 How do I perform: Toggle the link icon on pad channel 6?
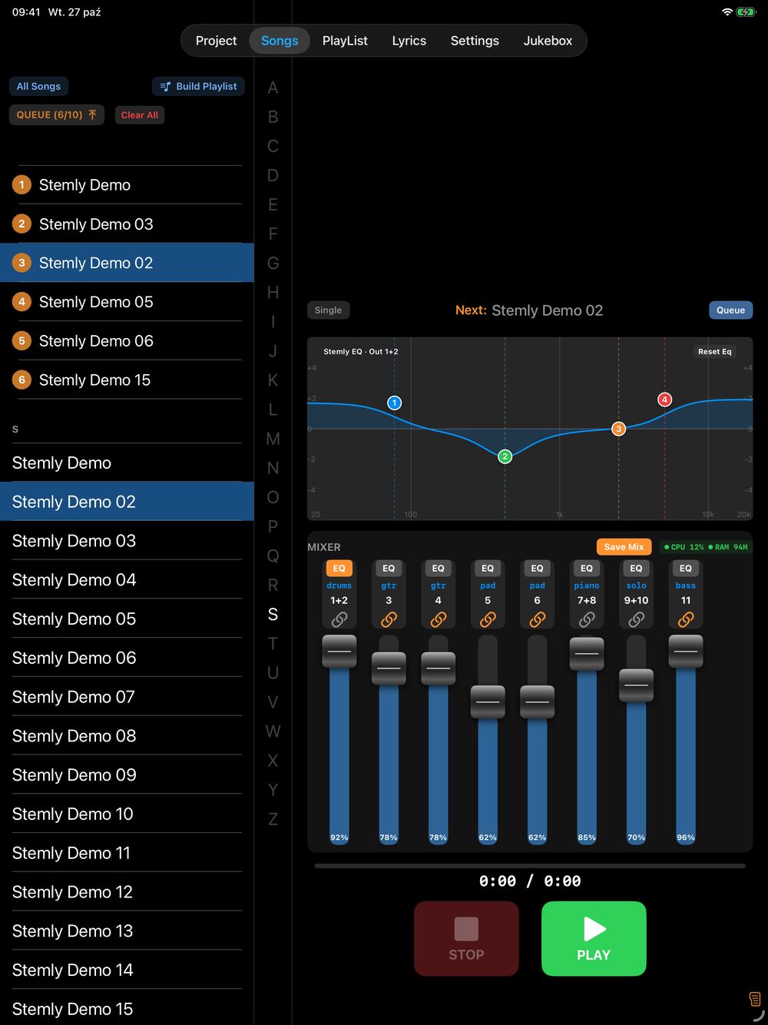(537, 619)
